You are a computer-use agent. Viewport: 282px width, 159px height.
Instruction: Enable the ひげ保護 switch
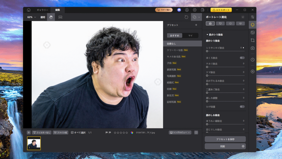[x=242, y=107]
